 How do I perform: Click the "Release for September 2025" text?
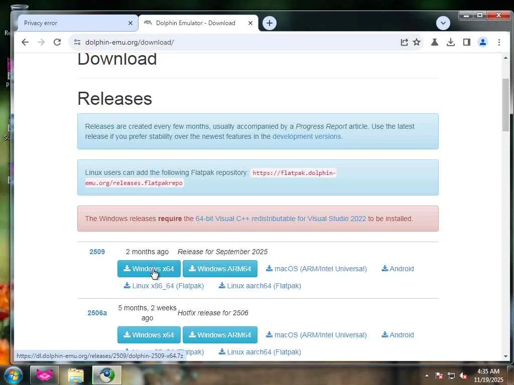(222, 252)
